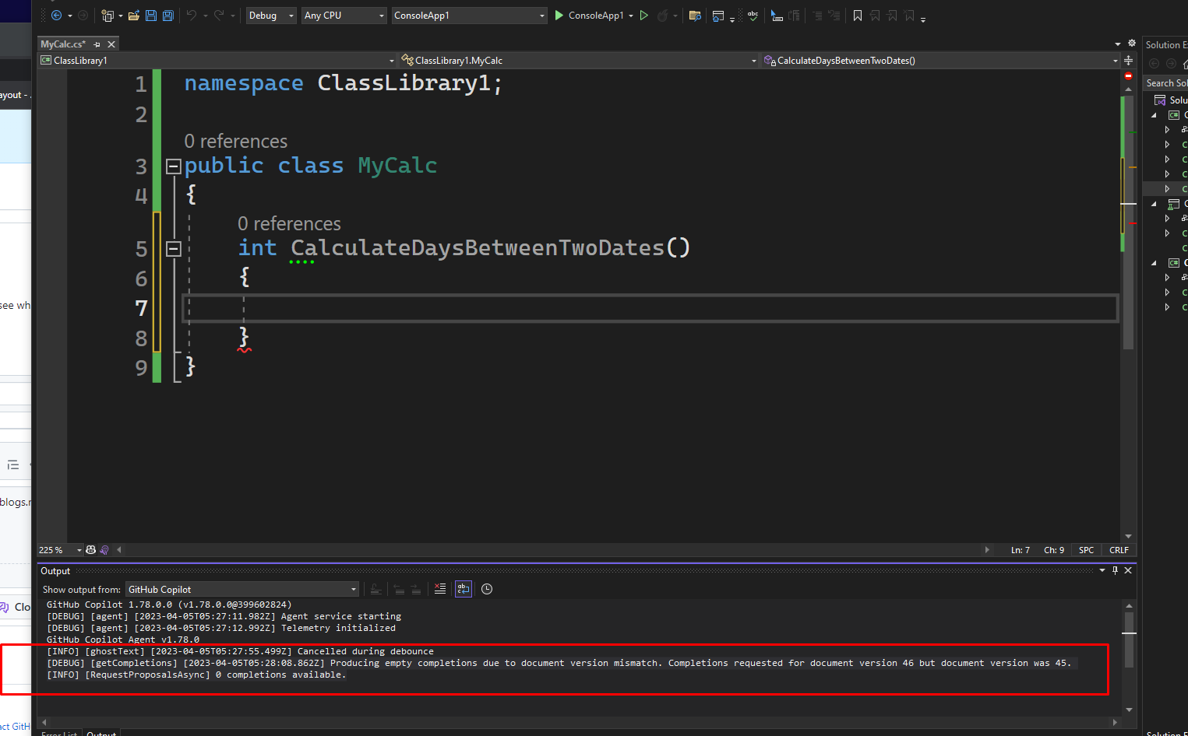Click Start Without Debugging outline play icon

[x=644, y=16]
